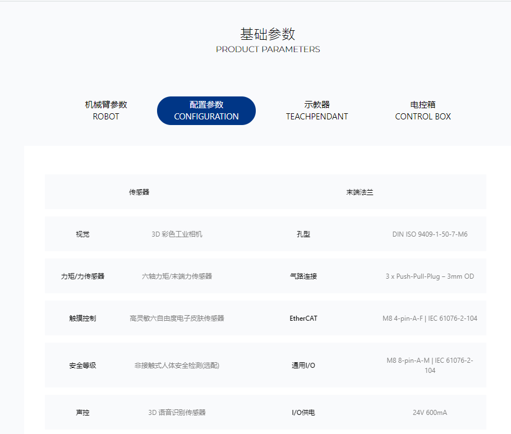The height and width of the screenshot is (434, 511).
Task: Click the EtherCAT label
Action: click(x=303, y=318)
